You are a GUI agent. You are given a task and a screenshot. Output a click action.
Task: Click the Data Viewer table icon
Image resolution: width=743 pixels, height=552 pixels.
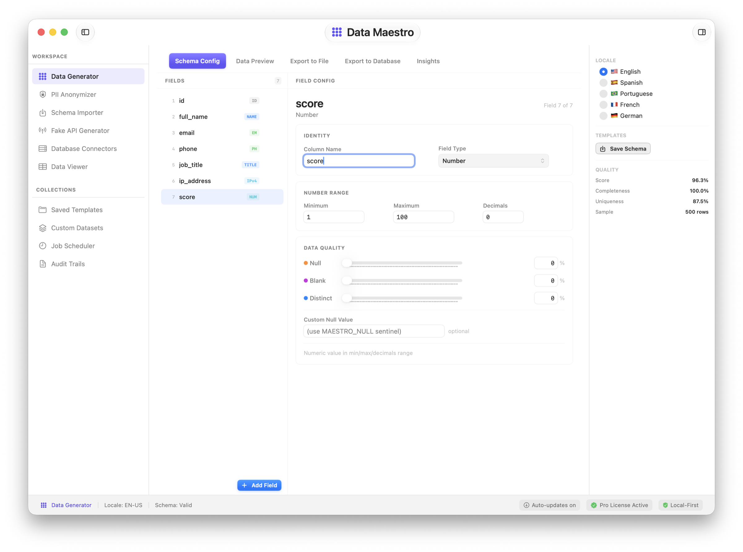(x=42, y=167)
